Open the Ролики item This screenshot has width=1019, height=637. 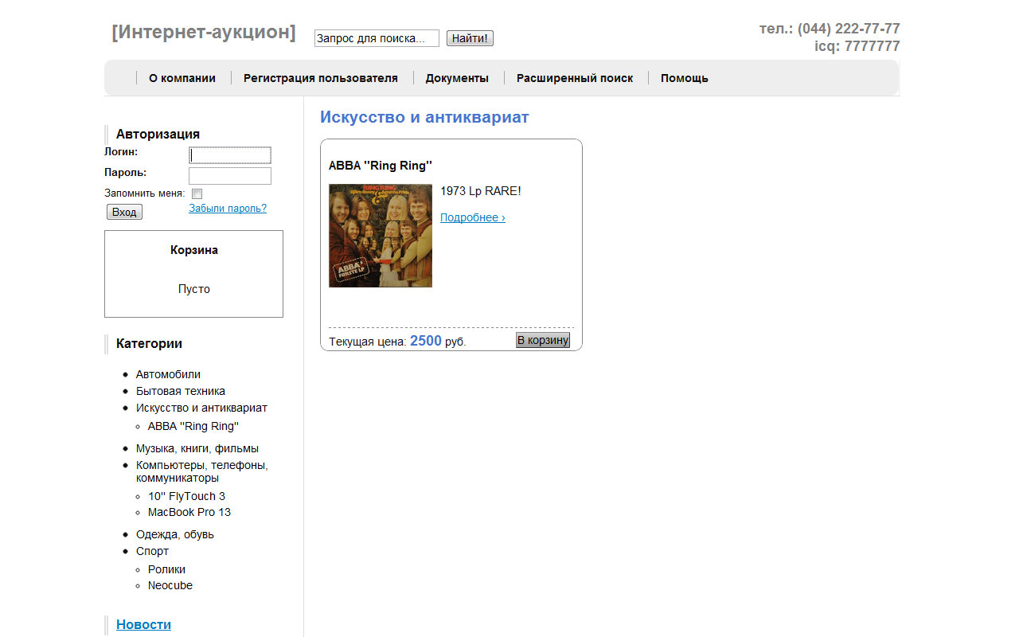tap(166, 569)
